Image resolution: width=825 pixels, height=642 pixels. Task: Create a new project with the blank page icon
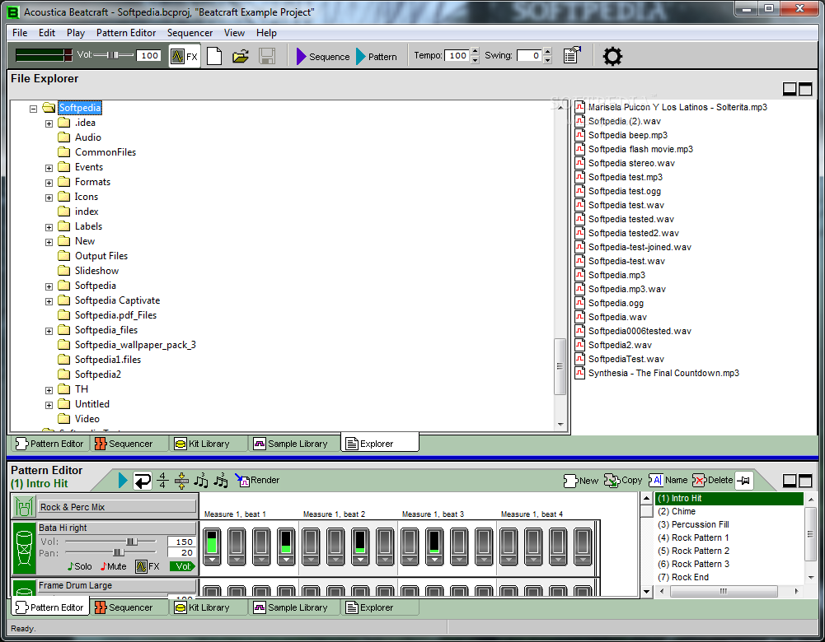point(214,56)
